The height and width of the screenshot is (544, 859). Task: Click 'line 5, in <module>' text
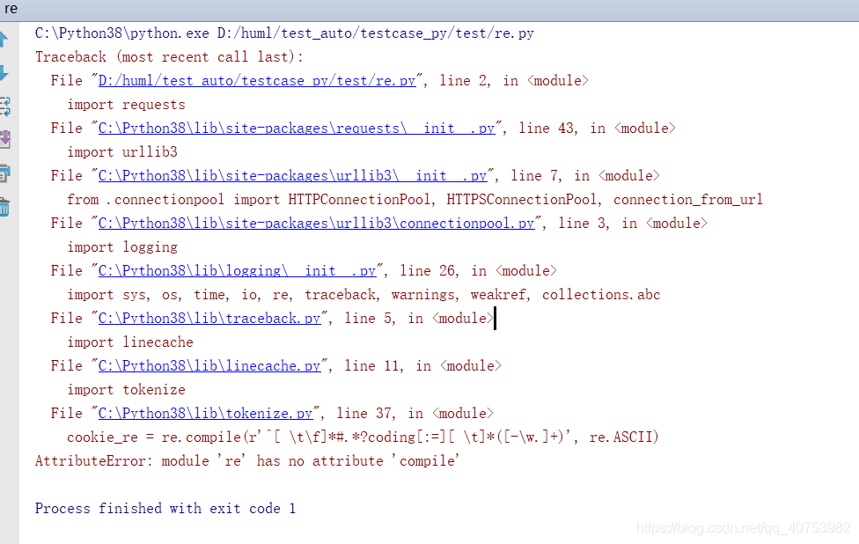[419, 319]
